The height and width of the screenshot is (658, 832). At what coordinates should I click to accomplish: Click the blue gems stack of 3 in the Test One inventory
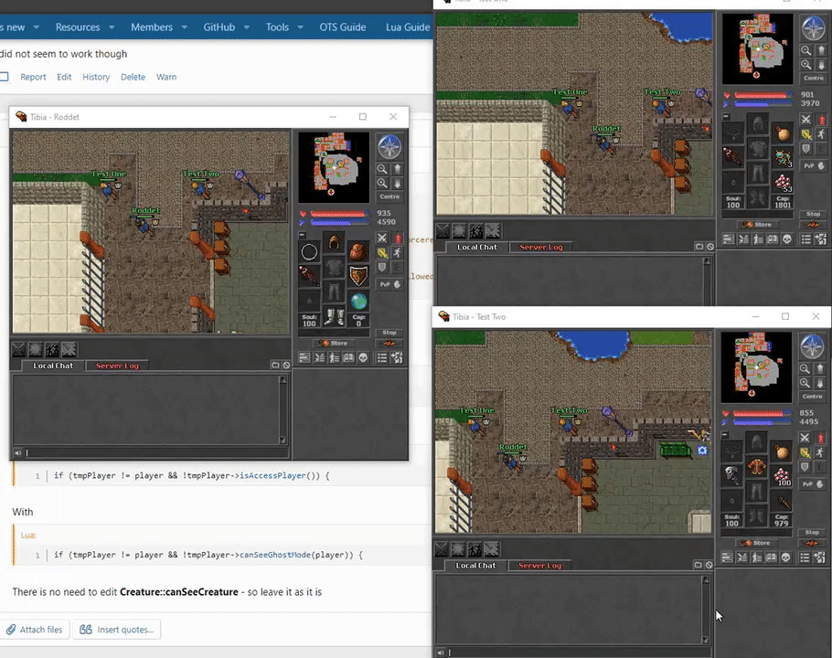click(x=783, y=157)
